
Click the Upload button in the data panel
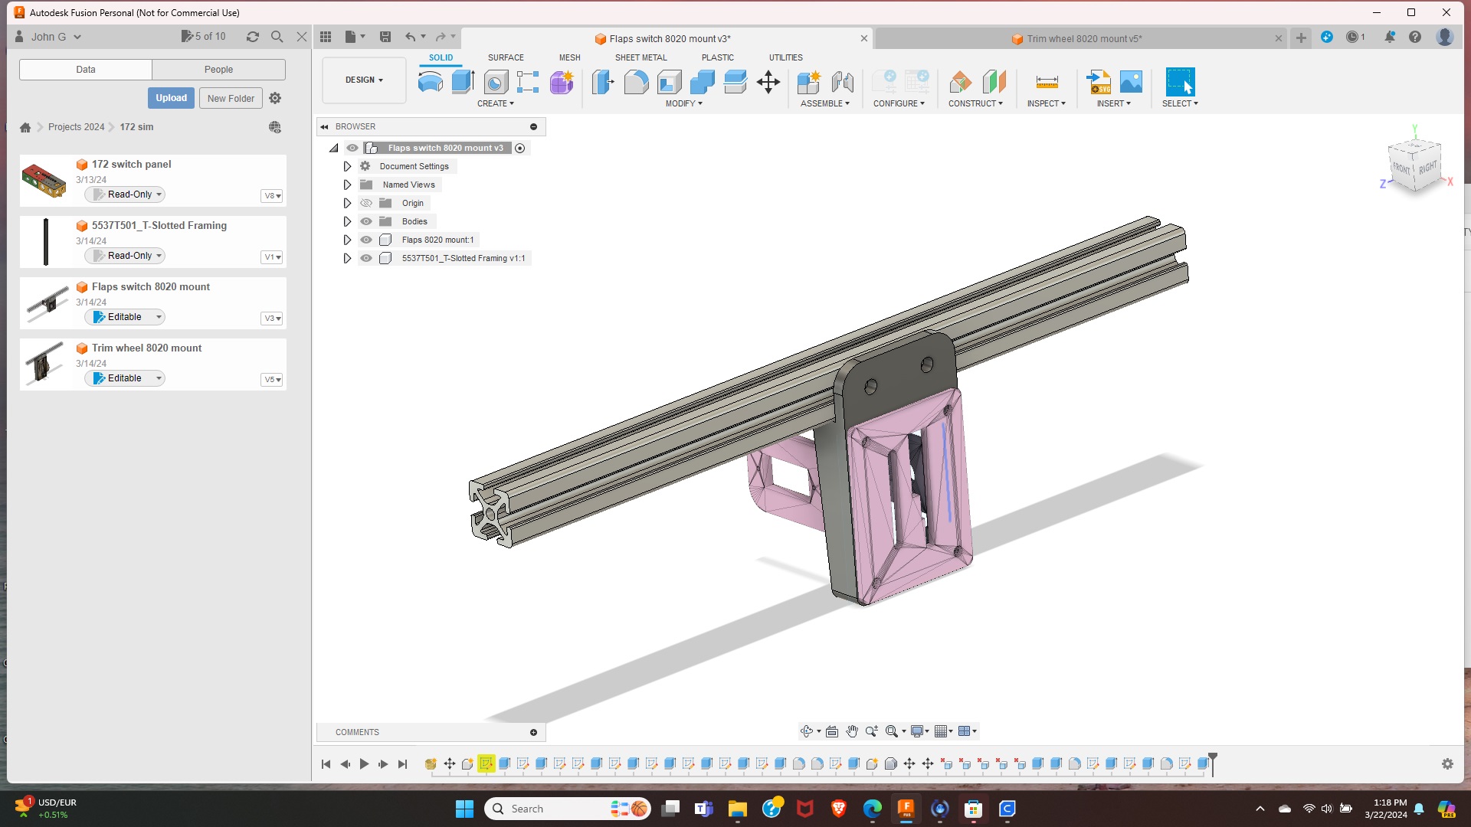click(x=170, y=98)
